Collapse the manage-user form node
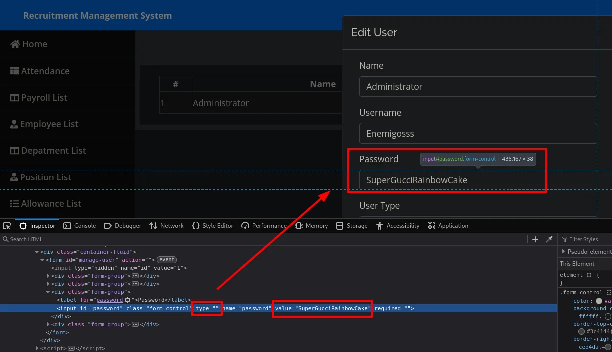 click(x=42, y=260)
